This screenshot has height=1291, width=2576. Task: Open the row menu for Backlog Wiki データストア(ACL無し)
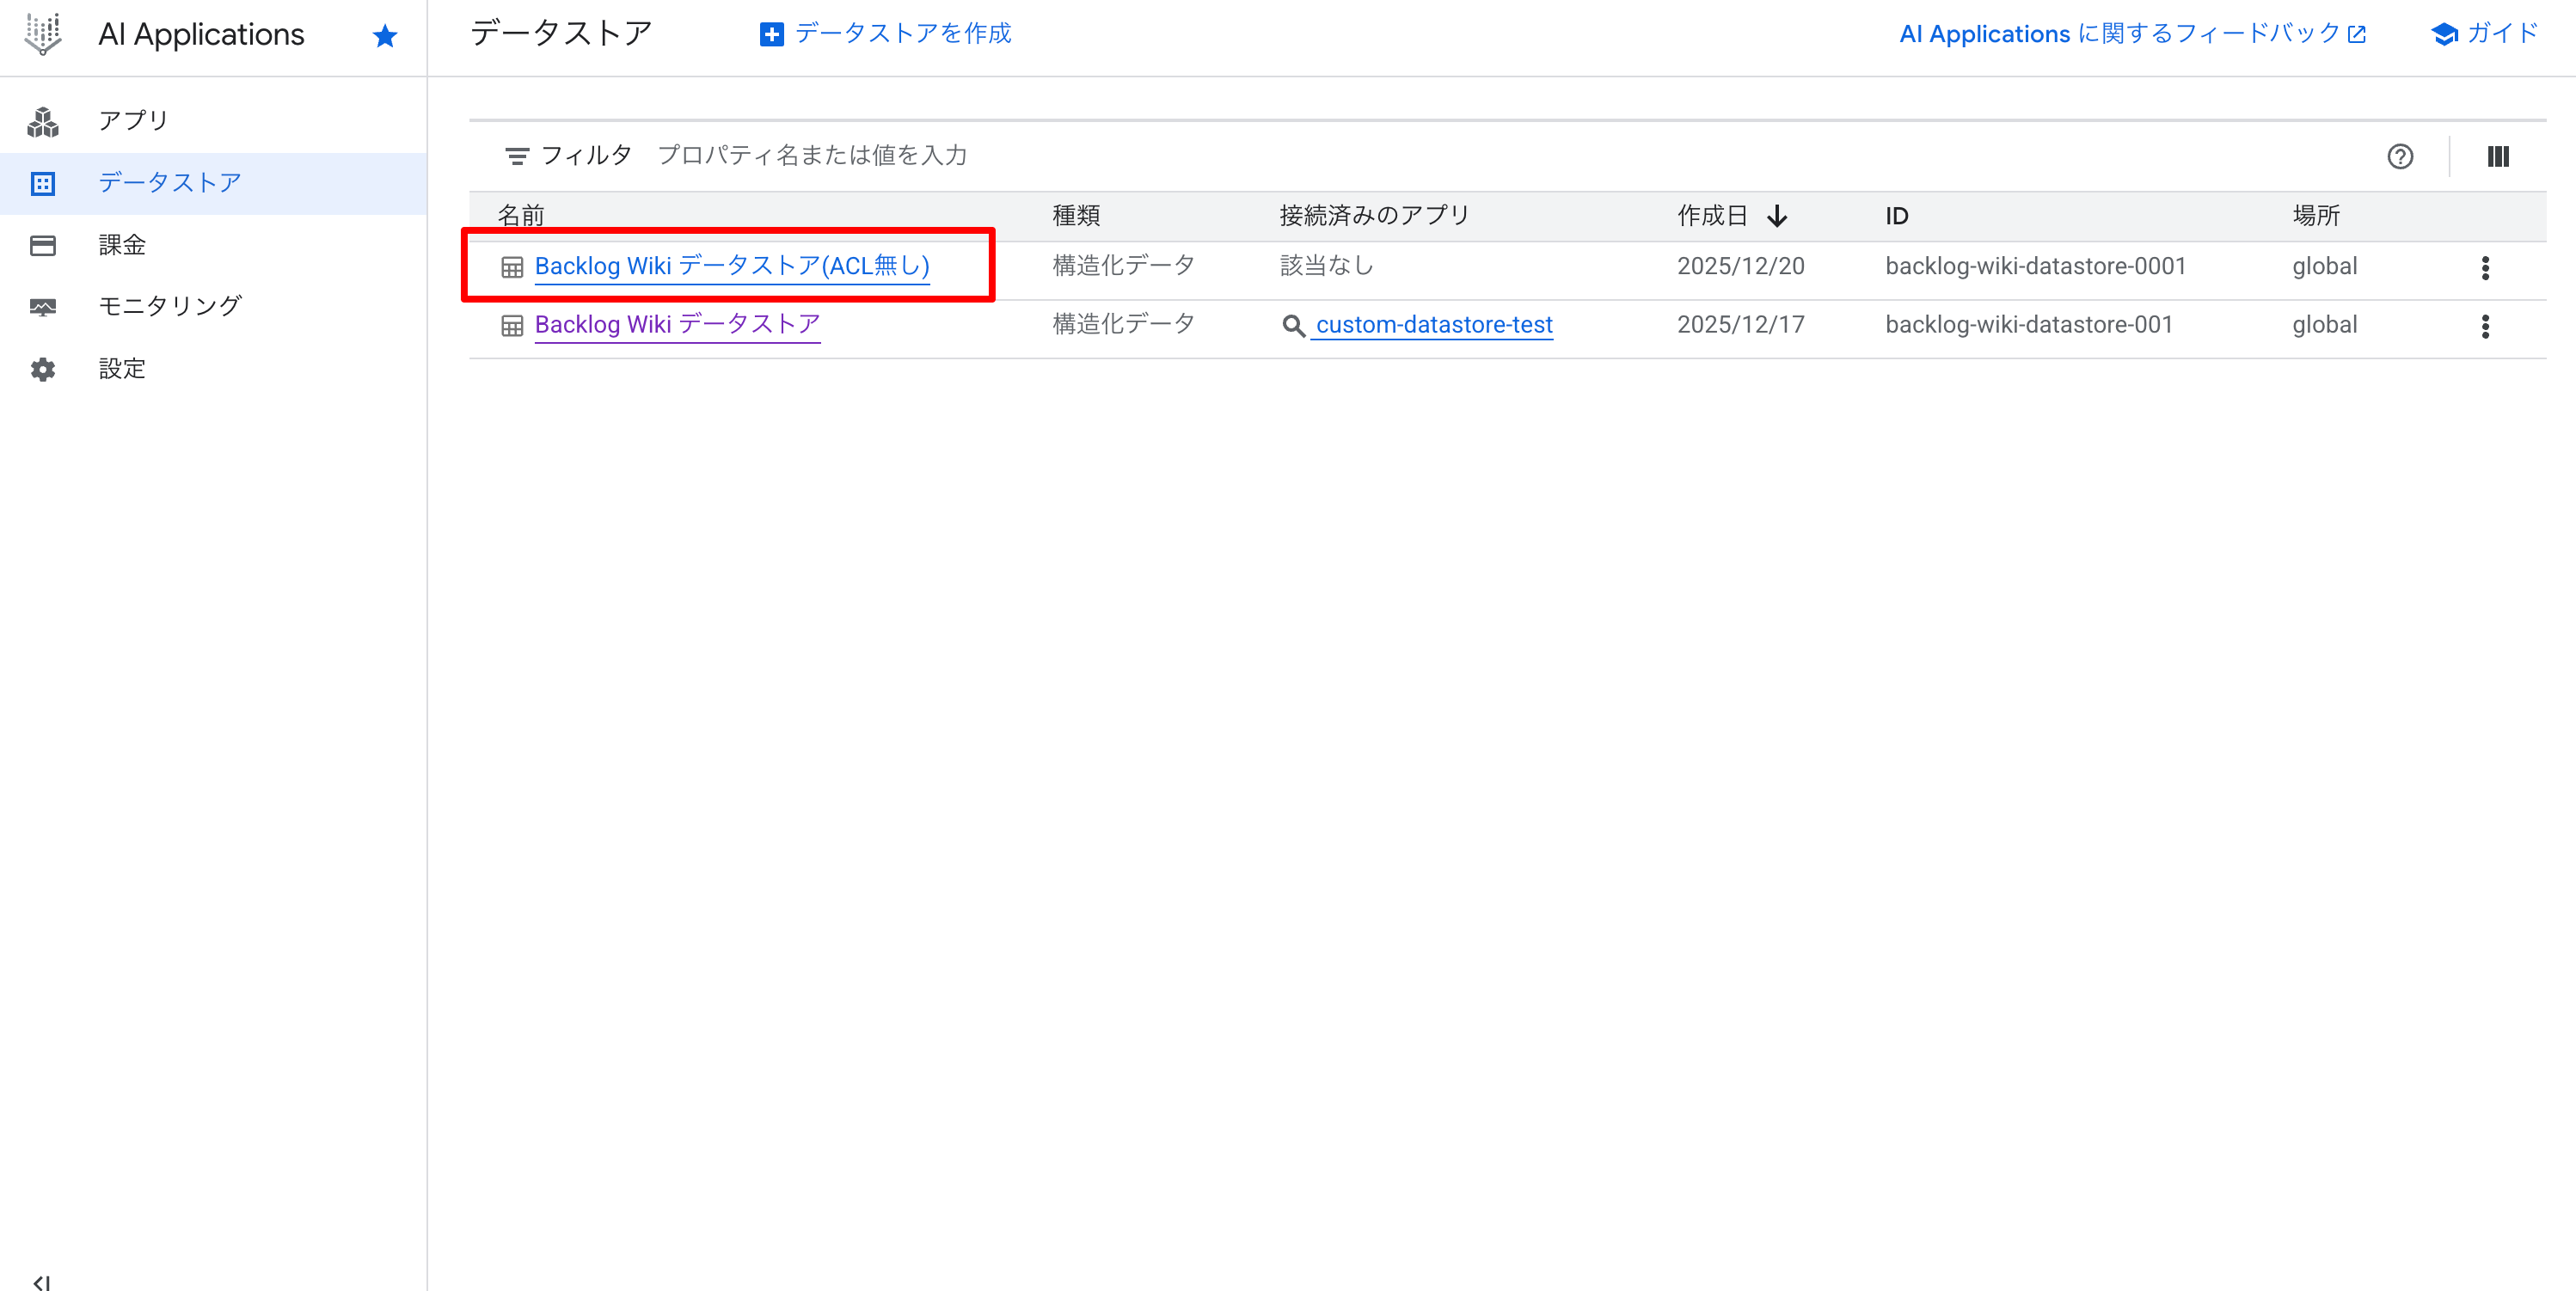pyautogui.click(x=2486, y=267)
